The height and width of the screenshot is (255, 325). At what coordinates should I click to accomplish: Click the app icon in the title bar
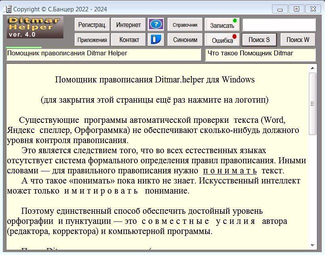click(x=7, y=8)
